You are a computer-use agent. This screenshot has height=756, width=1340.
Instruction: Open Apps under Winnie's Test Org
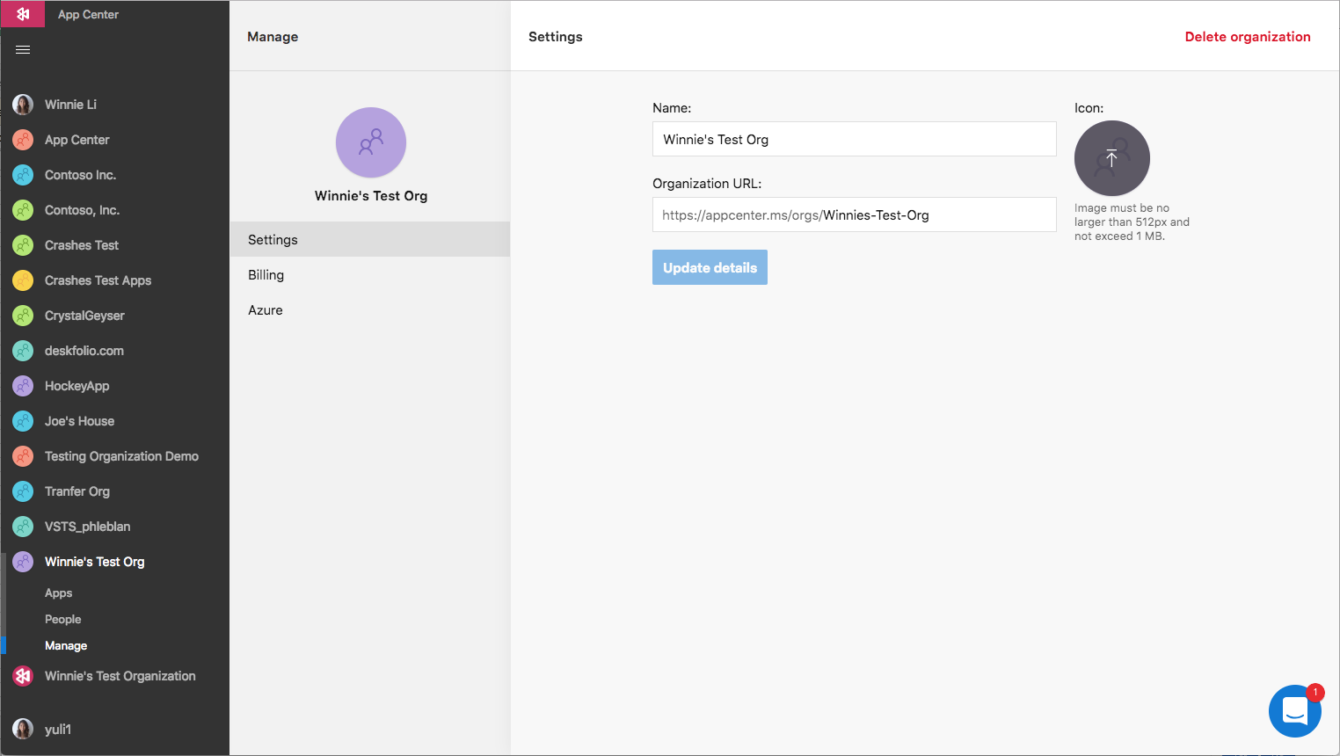pos(58,592)
